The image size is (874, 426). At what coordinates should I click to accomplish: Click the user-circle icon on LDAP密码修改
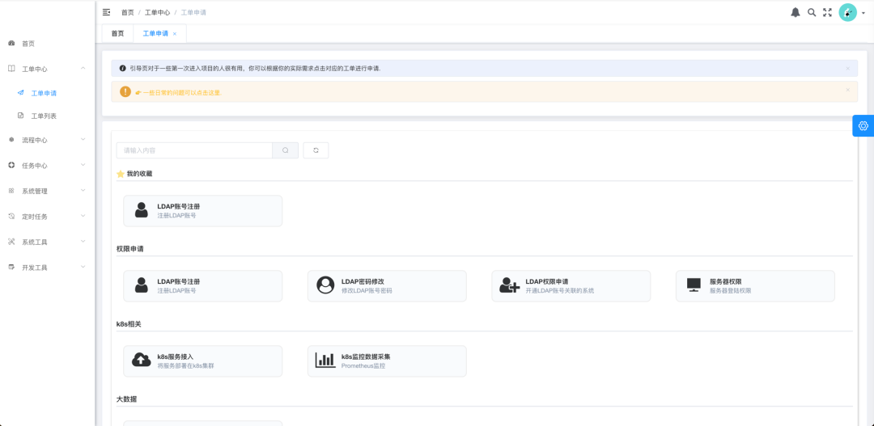coord(325,285)
